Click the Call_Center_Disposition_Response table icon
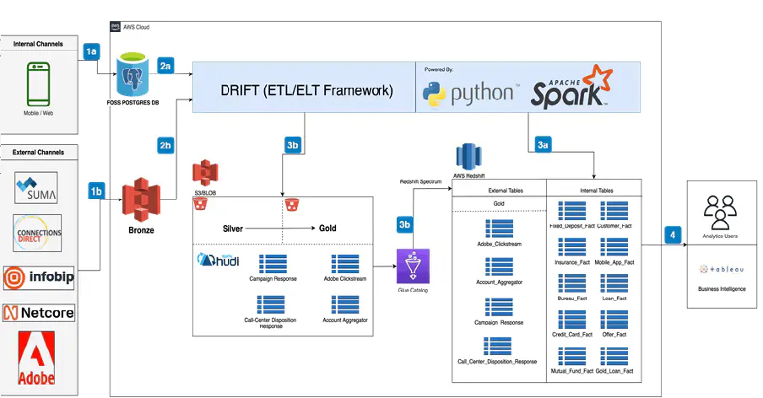The height and width of the screenshot is (398, 763). click(x=497, y=347)
